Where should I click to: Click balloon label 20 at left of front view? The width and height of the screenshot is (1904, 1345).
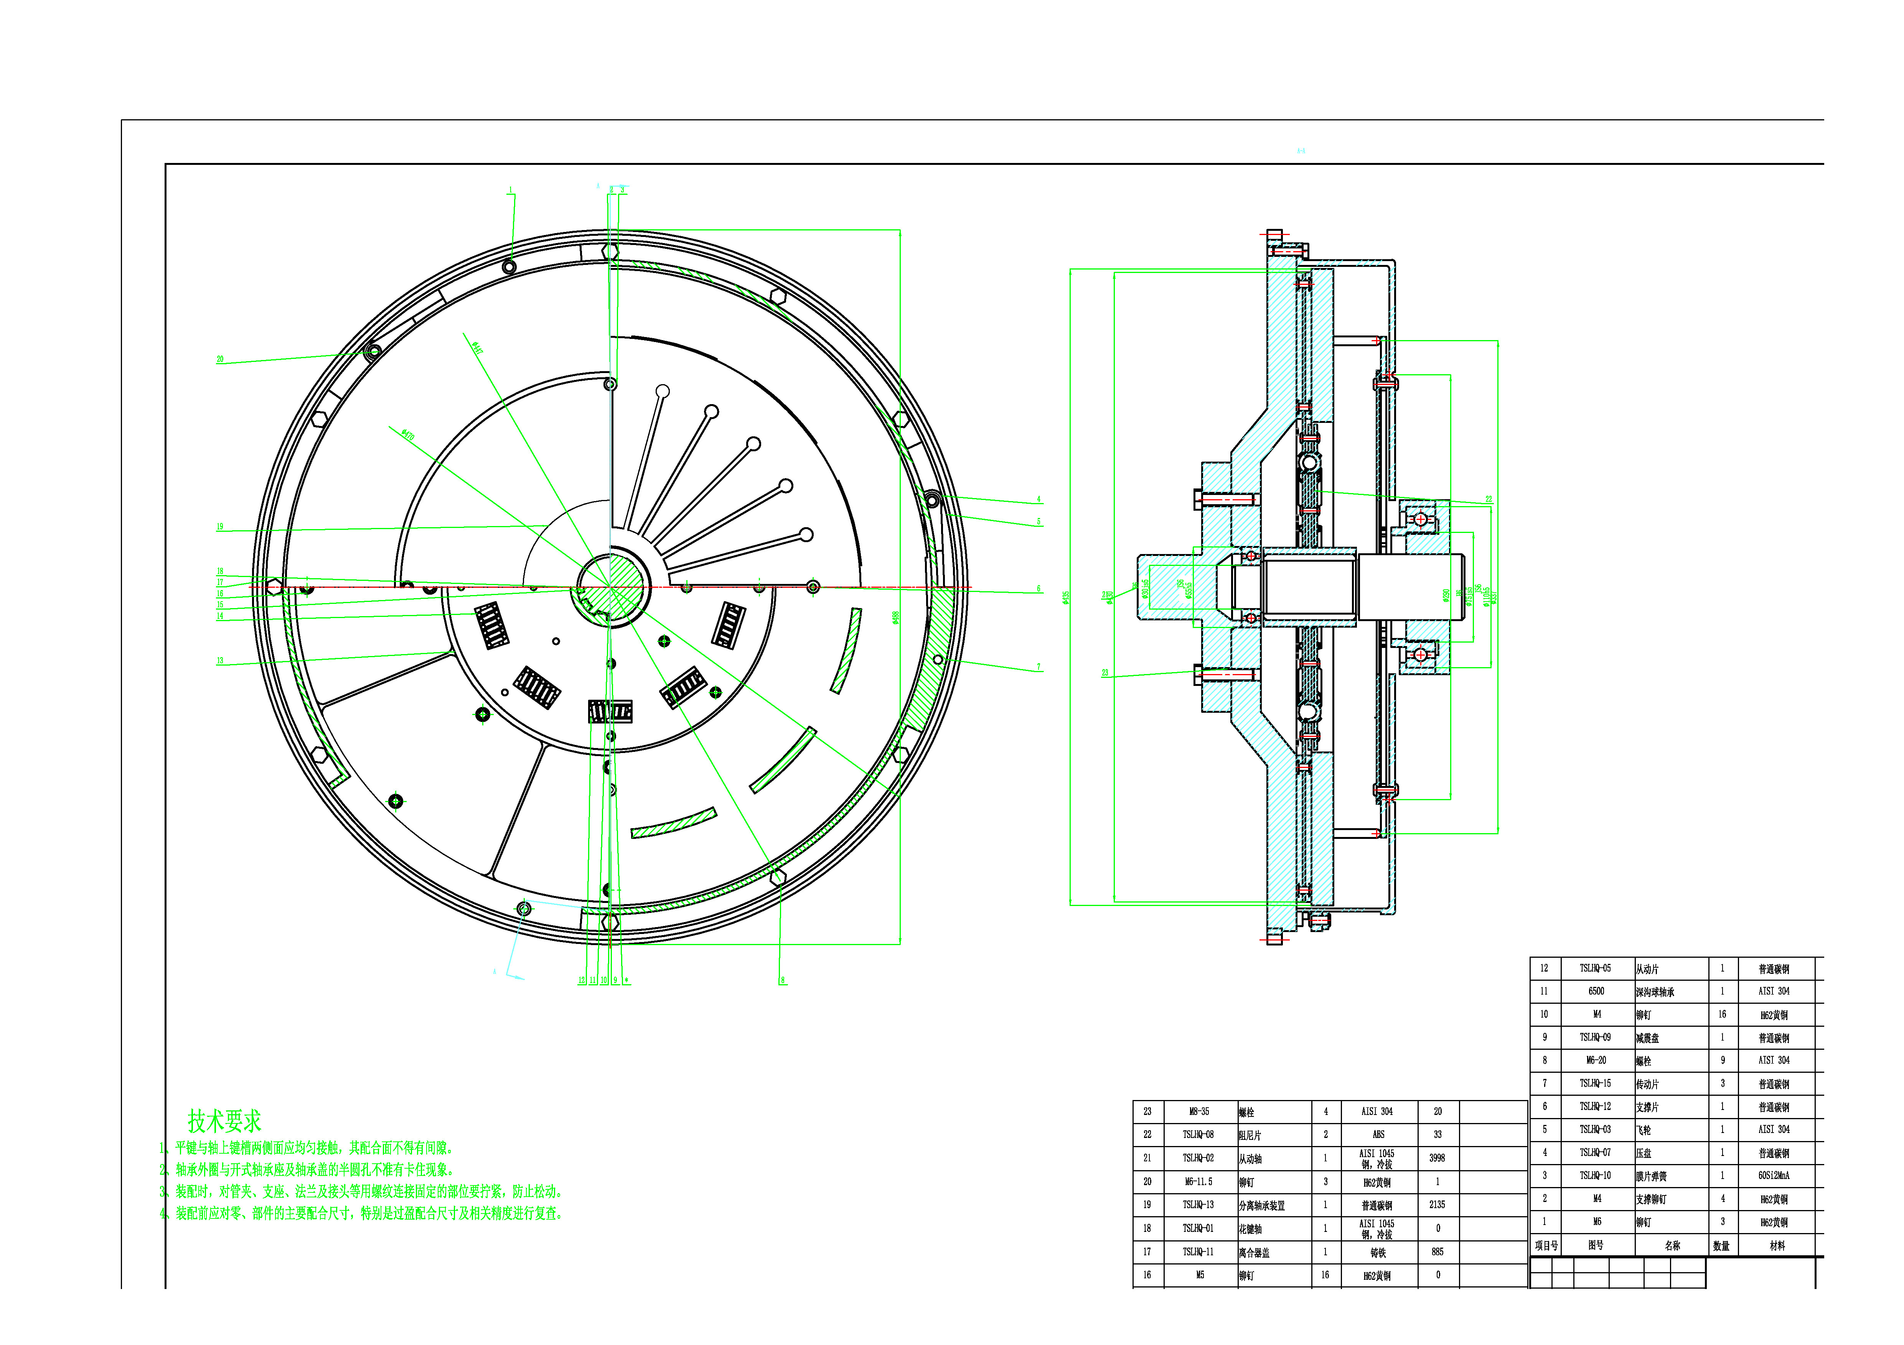(220, 360)
